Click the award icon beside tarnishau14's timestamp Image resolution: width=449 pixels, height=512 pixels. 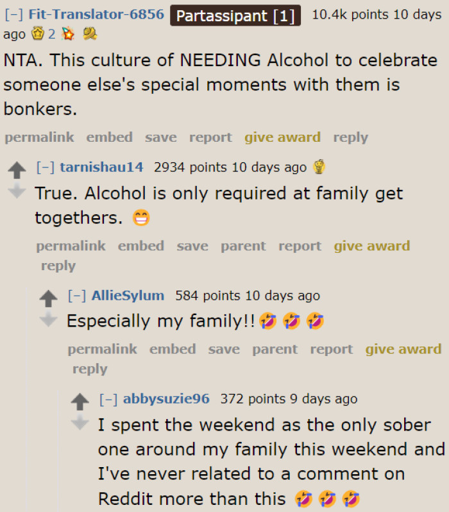(319, 167)
